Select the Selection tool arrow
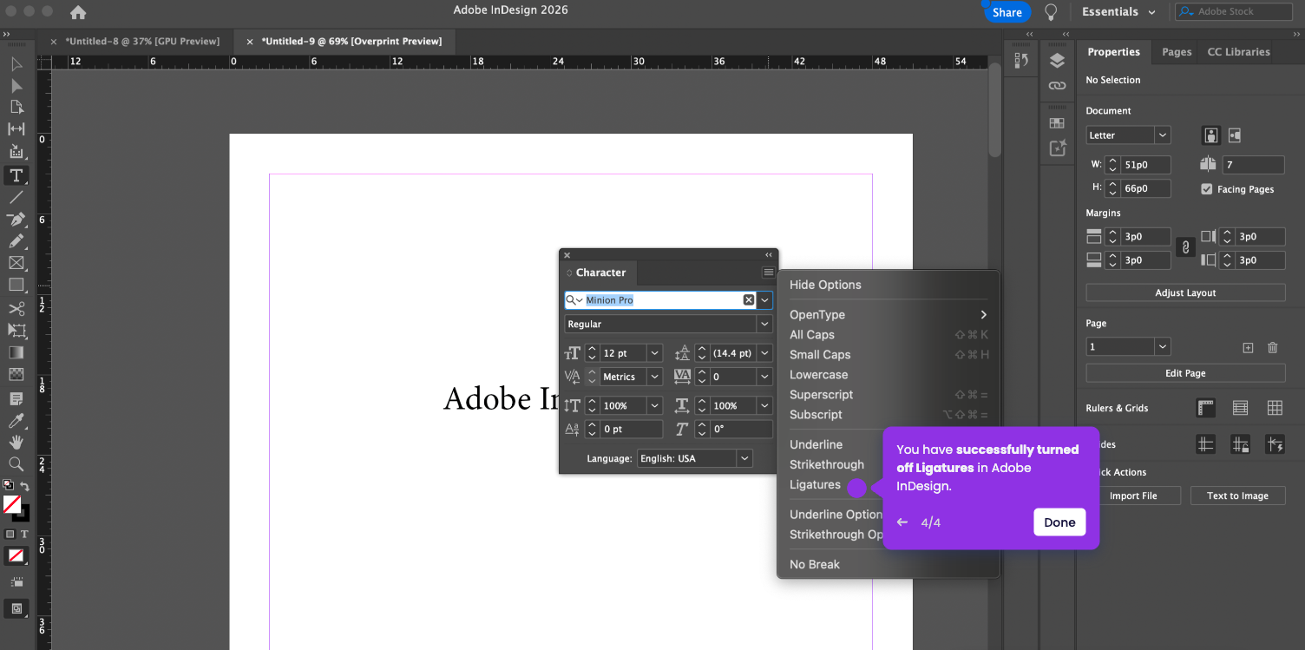Viewport: 1305px width, 650px height. (x=16, y=64)
